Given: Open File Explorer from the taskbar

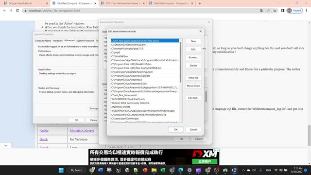Looking at the screenshot, I should click(x=154, y=170).
